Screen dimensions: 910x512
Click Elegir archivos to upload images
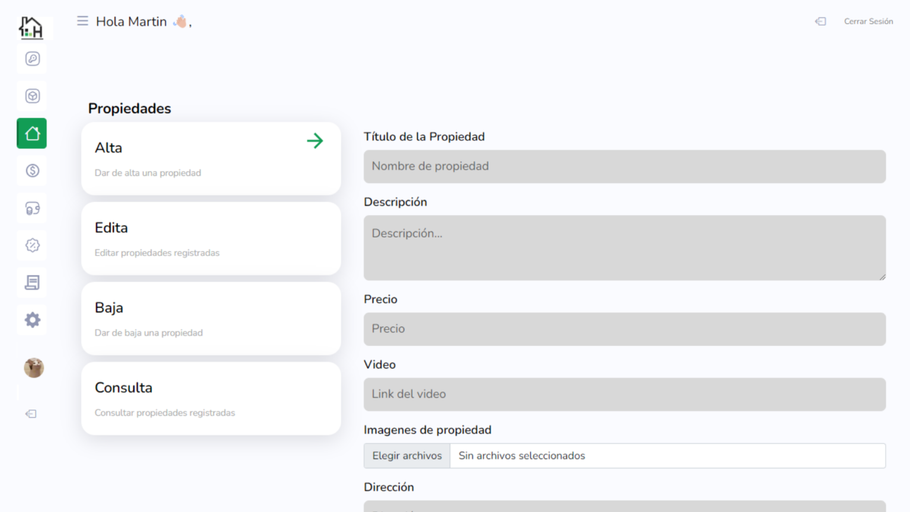(x=406, y=456)
